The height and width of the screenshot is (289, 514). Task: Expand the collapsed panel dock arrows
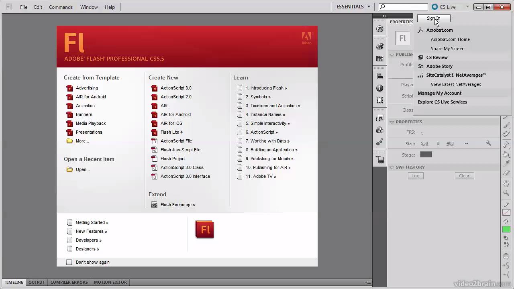[384, 16]
